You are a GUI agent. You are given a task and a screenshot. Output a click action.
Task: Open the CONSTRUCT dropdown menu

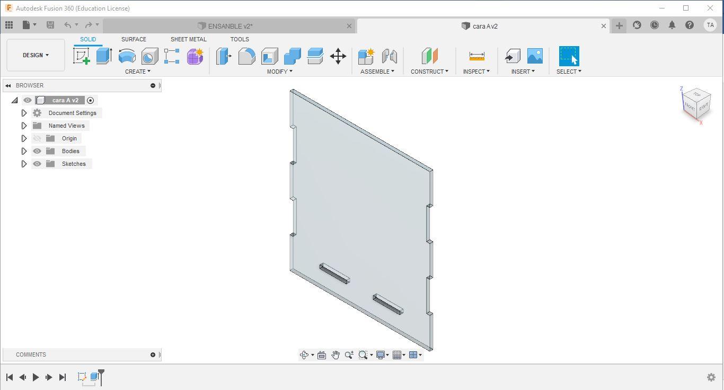click(429, 72)
